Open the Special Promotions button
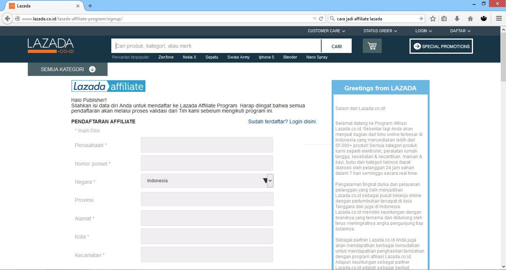The height and width of the screenshot is (270, 506). pyautogui.click(x=441, y=46)
